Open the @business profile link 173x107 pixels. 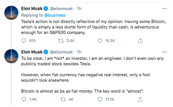pyautogui.click(x=55, y=15)
